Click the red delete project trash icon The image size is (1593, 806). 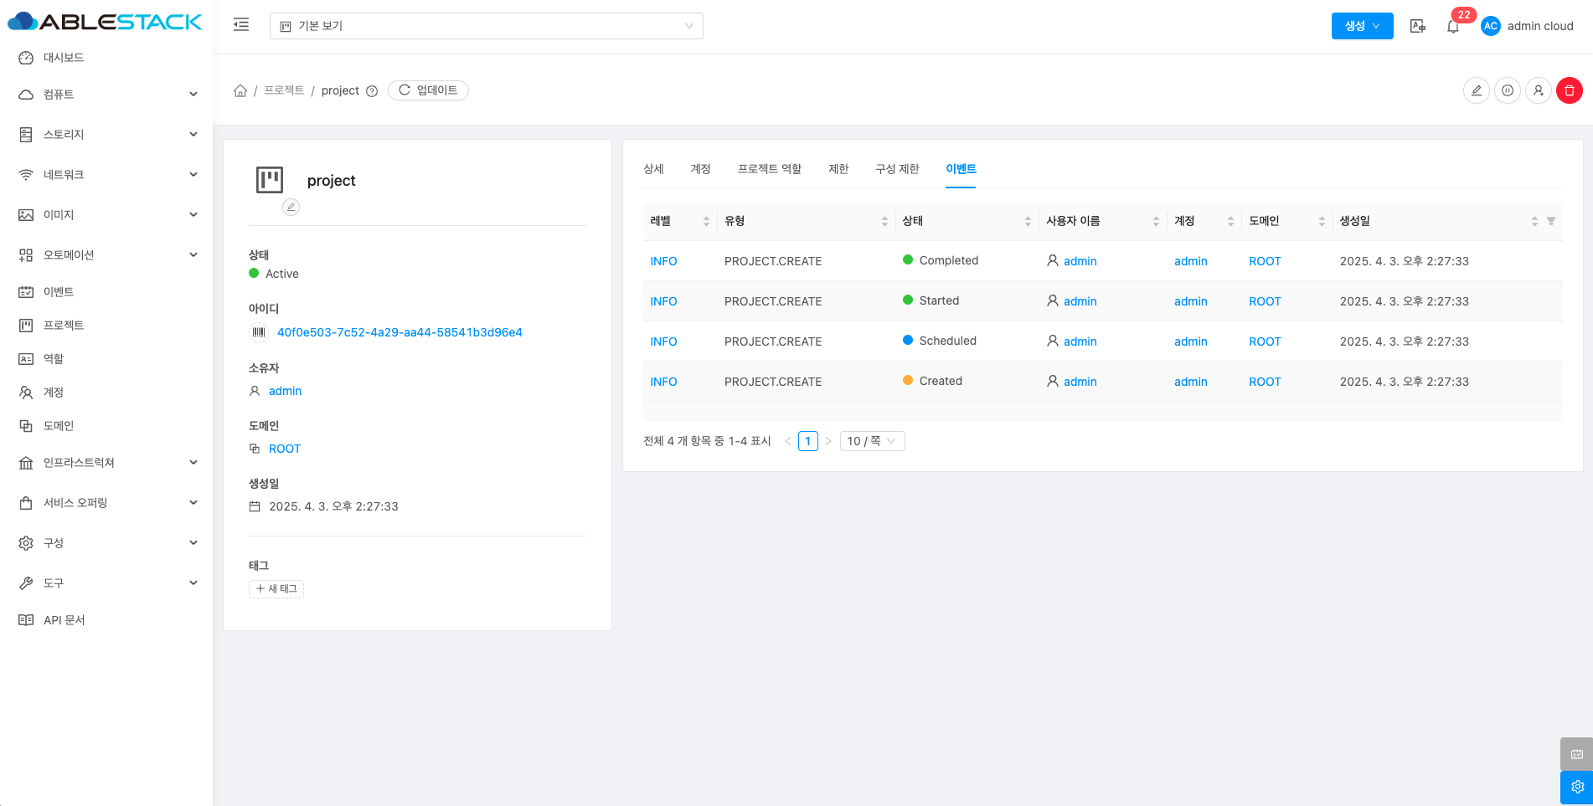pos(1569,90)
